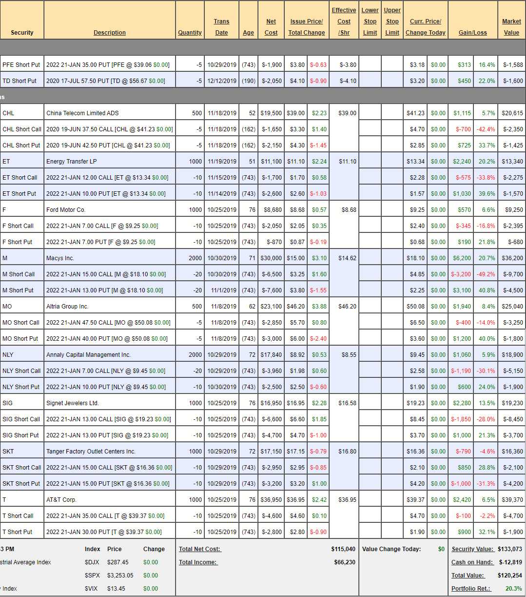Select the Age column header

(x=248, y=33)
